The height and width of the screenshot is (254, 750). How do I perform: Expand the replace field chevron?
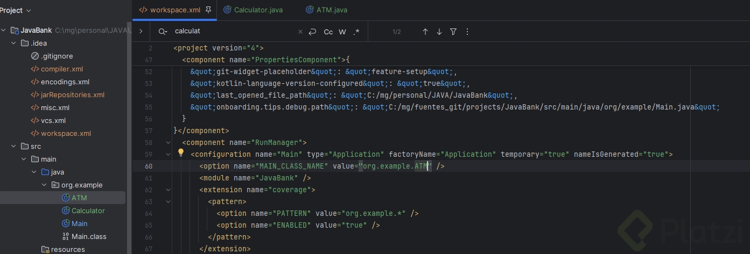pos(141,32)
